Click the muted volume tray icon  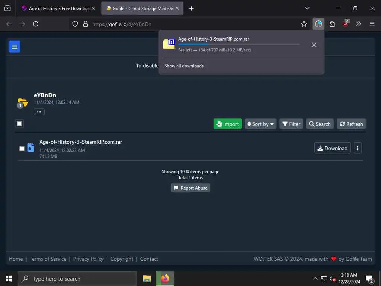(333, 279)
